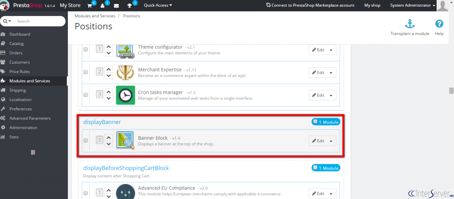Image resolution: width=454 pixels, height=199 pixels.
Task: Open the trophy merchant expertise icon
Action: (x=130, y=5)
